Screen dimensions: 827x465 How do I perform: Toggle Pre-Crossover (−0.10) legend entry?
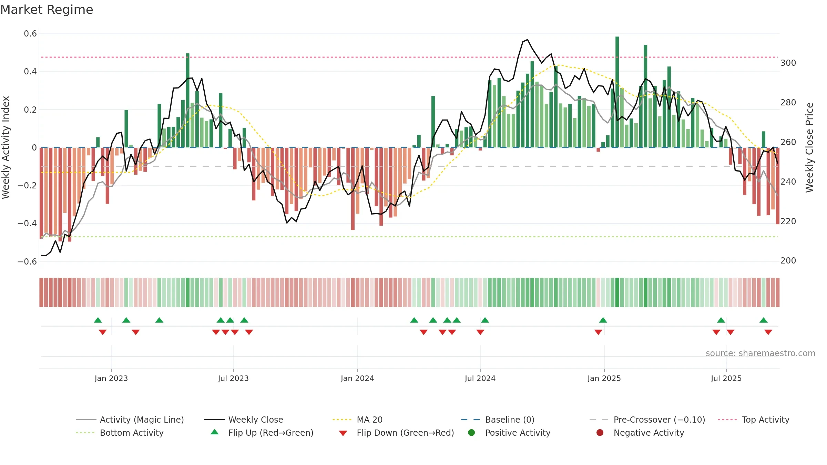647,420
